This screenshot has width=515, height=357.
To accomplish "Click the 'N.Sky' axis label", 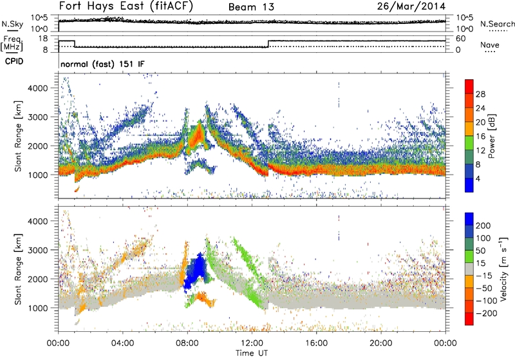I will [x=12, y=24].
